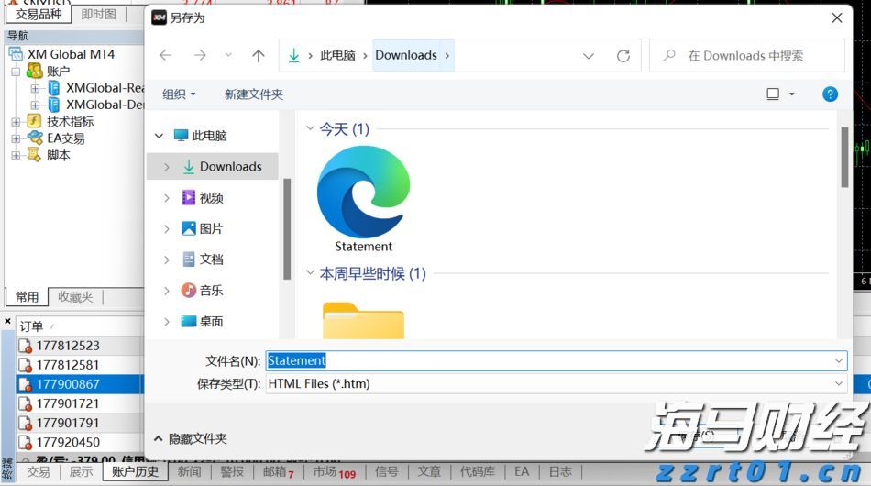Click 隐藏文件夹 to hide folders pane
The height and width of the screenshot is (486, 871).
click(190, 439)
